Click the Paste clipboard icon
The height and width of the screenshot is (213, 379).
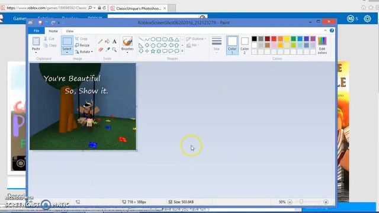click(x=36, y=41)
